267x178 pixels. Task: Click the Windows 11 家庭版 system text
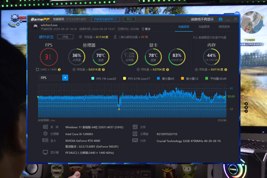94,127
